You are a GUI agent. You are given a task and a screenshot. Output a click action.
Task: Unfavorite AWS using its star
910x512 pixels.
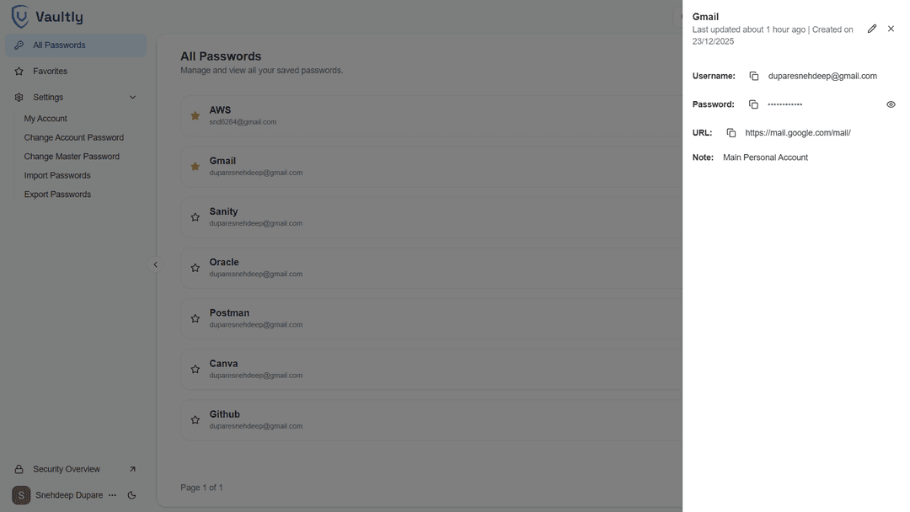(195, 116)
